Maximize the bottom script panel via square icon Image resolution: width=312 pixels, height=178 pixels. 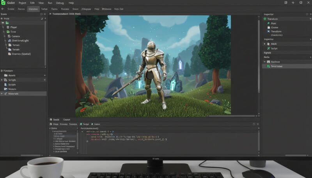(254, 124)
